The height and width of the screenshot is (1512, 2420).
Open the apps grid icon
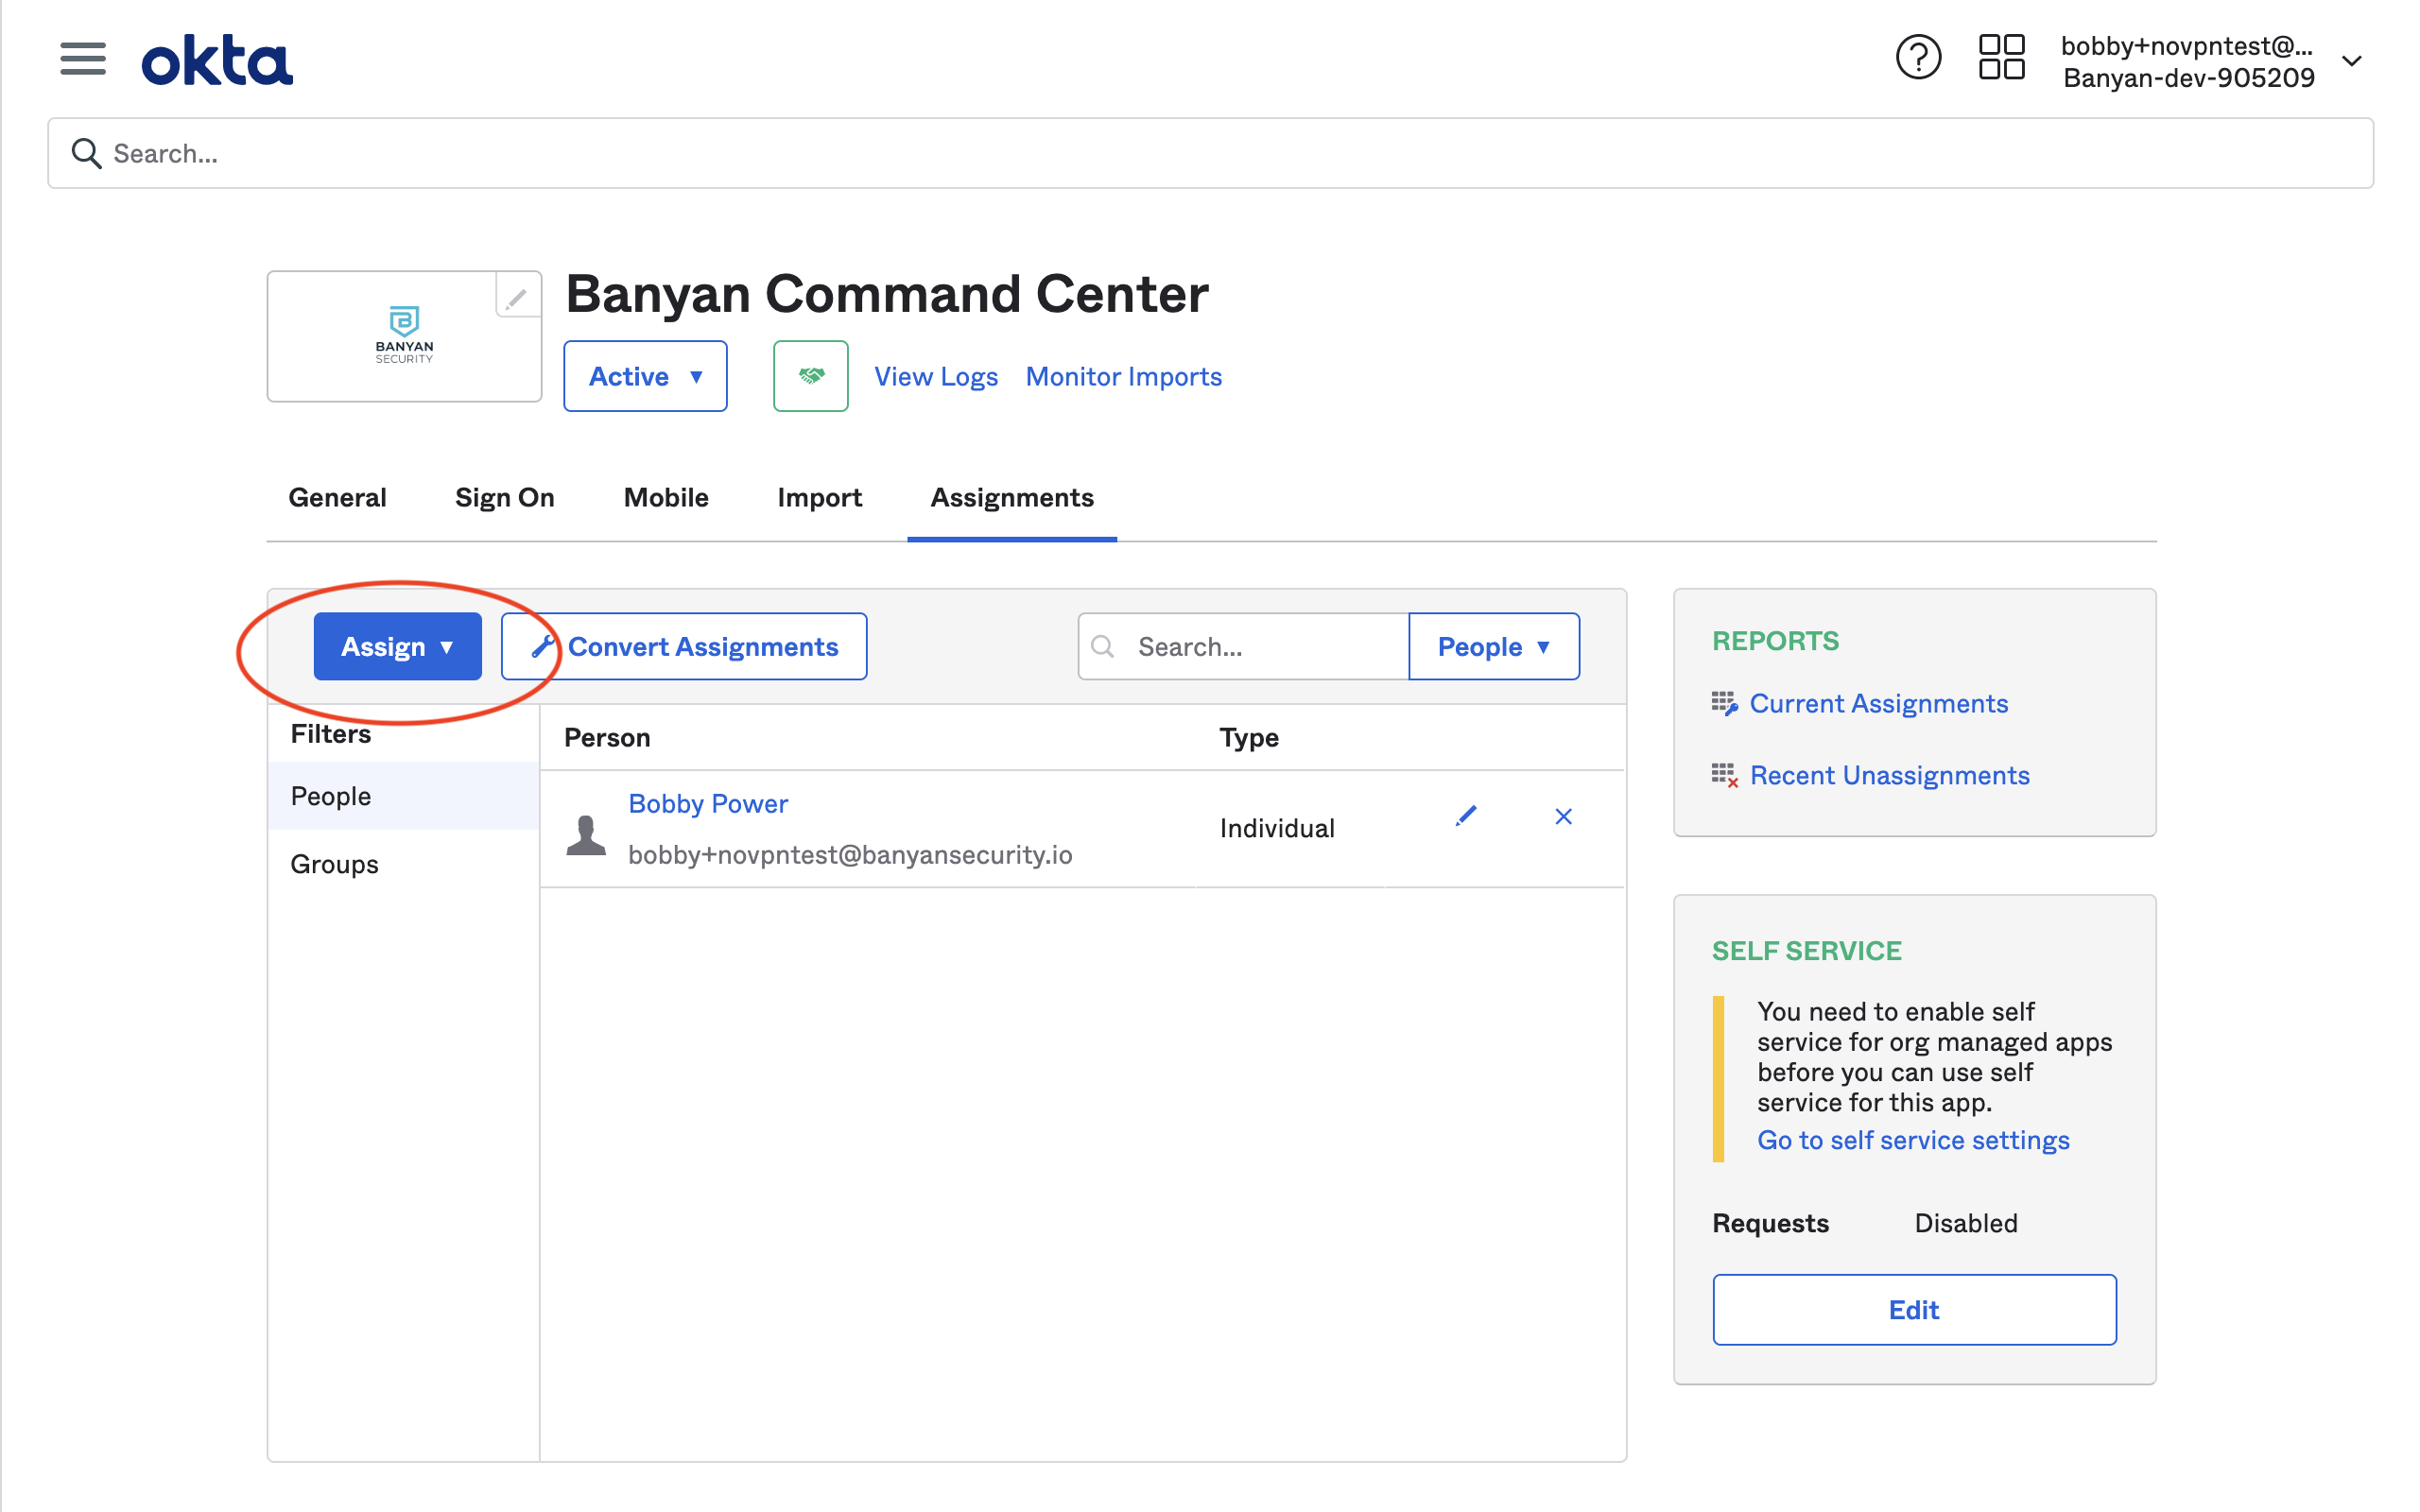coord(2001,57)
